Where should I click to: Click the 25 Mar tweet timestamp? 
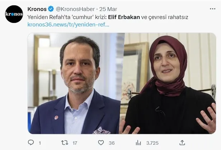(108, 9)
